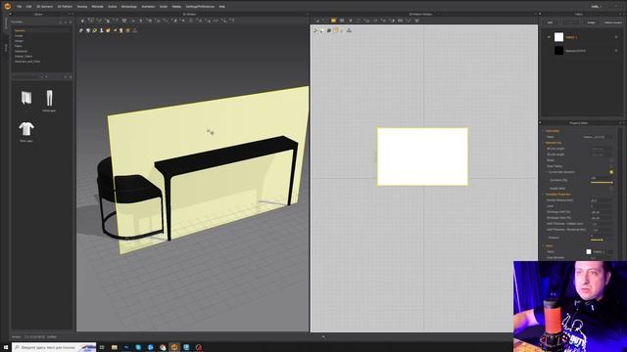This screenshot has height=352, width=627.
Task: Click the white T-shirt garment display icon in 3D window
Action: [x=88, y=30]
